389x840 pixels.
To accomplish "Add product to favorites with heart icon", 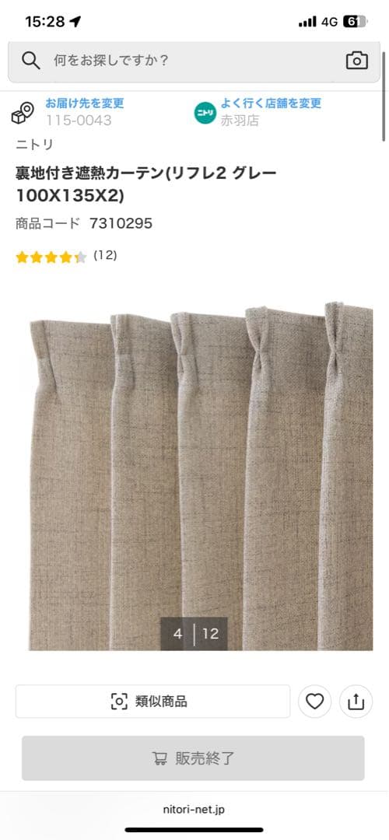I will pyautogui.click(x=314, y=702).
